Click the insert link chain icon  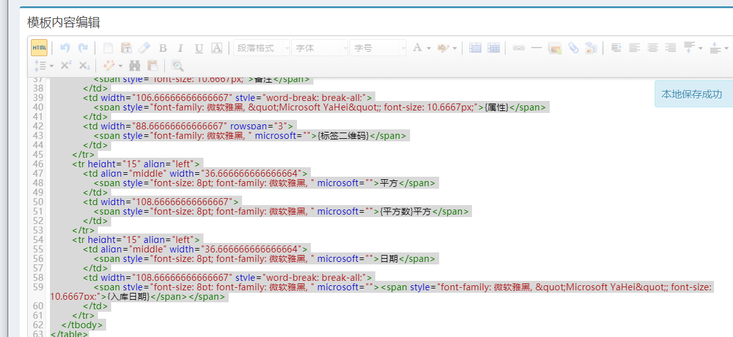[518, 48]
